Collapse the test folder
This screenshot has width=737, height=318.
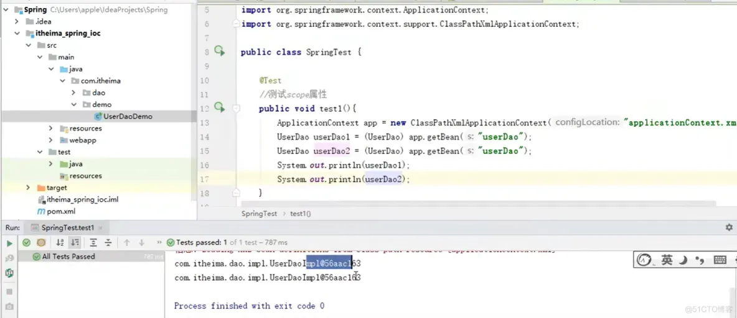pos(39,152)
